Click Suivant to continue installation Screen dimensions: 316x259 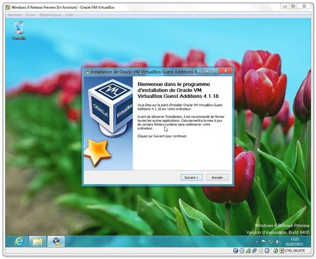coord(191,178)
